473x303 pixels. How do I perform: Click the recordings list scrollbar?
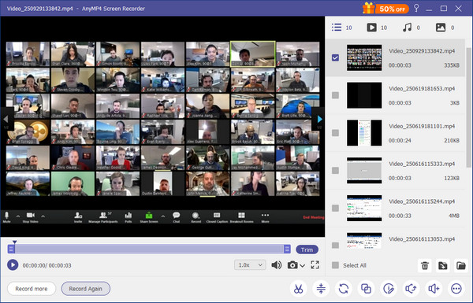tap(468, 107)
